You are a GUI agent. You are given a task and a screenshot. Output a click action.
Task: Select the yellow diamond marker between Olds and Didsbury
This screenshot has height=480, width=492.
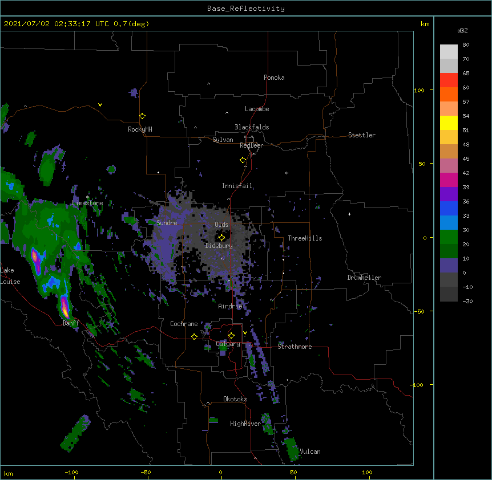[221, 238]
